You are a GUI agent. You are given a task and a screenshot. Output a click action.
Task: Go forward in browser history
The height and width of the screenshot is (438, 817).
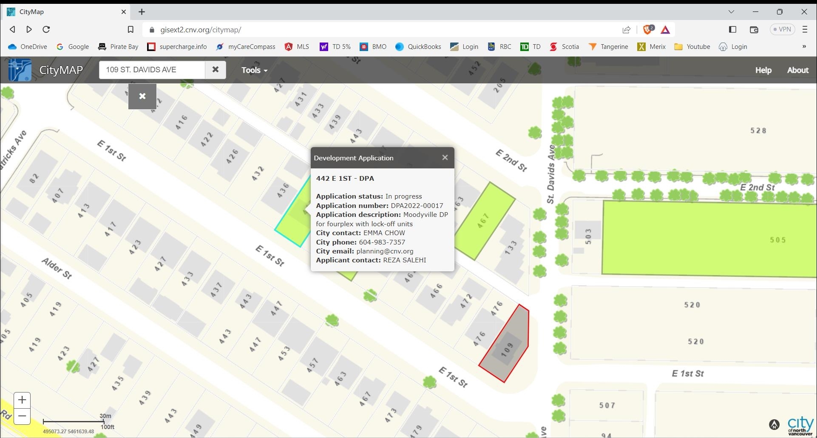click(x=29, y=29)
